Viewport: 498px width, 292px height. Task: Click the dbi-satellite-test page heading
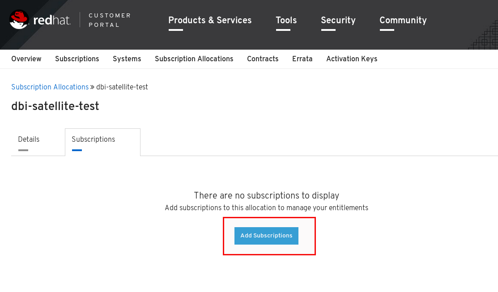pos(55,106)
